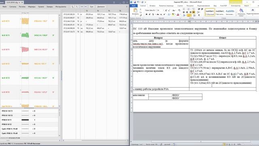Save the Word document from quick access toolbar
259x146 pixels.
tap(135, 2)
